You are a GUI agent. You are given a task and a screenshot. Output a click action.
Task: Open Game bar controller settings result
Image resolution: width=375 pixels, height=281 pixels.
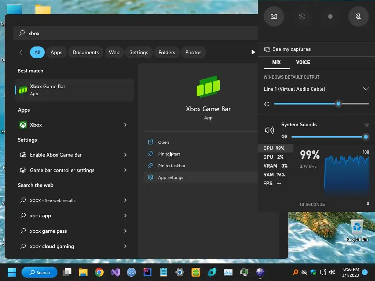click(62, 170)
